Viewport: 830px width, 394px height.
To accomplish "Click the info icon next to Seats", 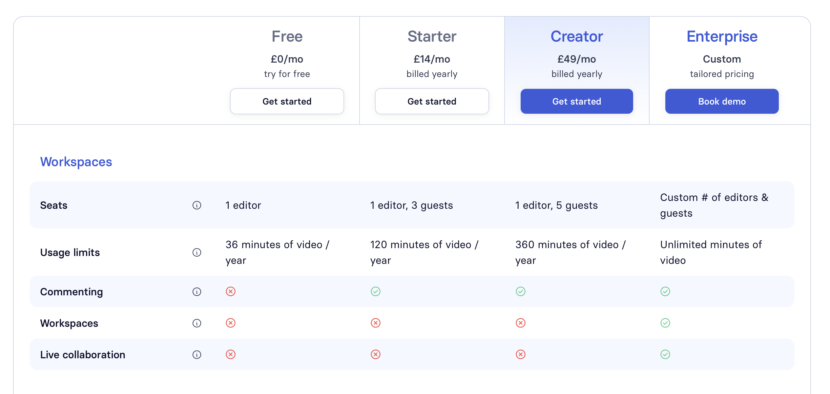I will [x=197, y=205].
